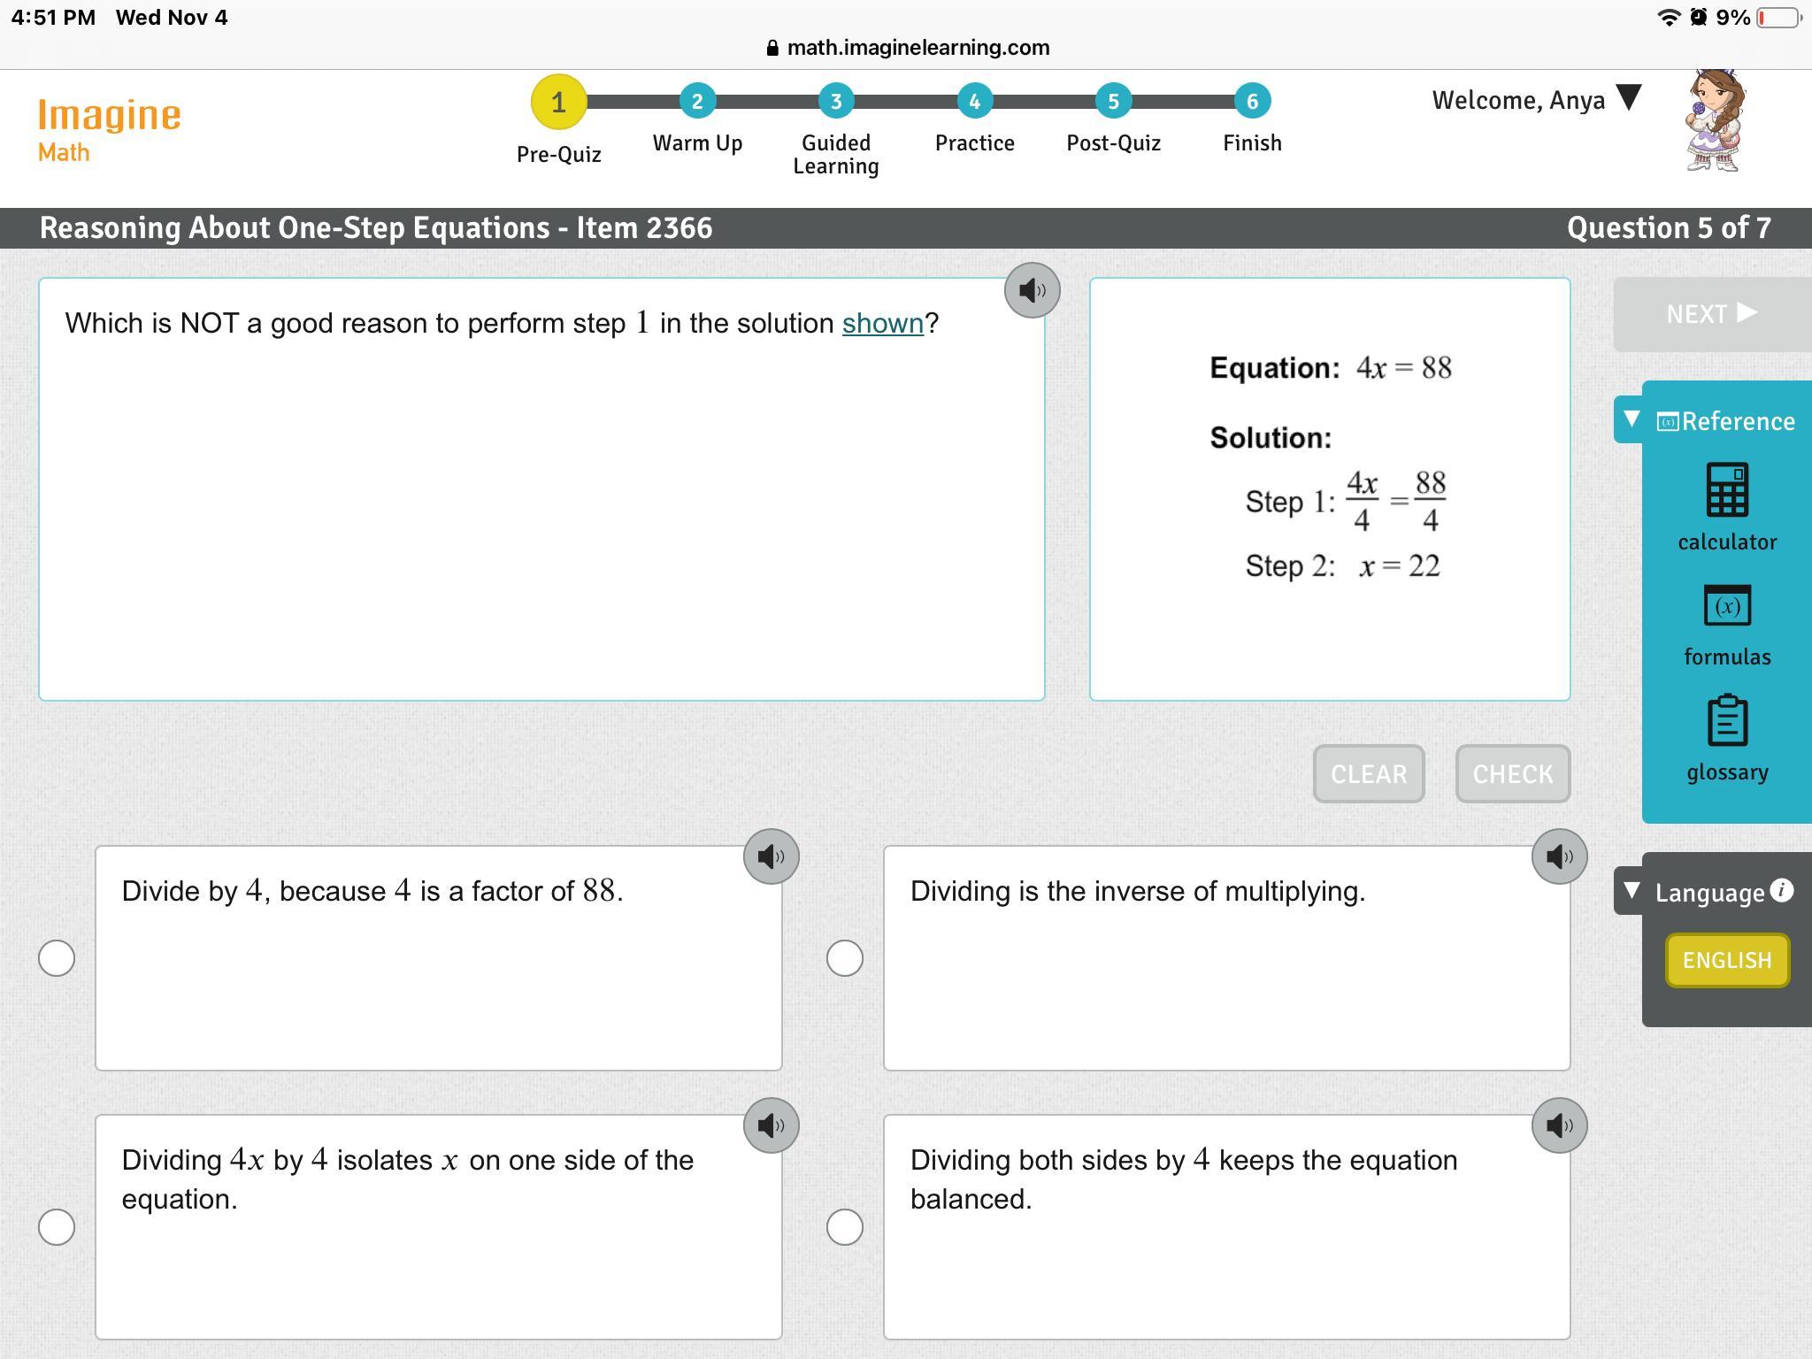Viewport: 1812px width, 1359px height.
Task: Open the calculator reference tool
Action: 1727,490
